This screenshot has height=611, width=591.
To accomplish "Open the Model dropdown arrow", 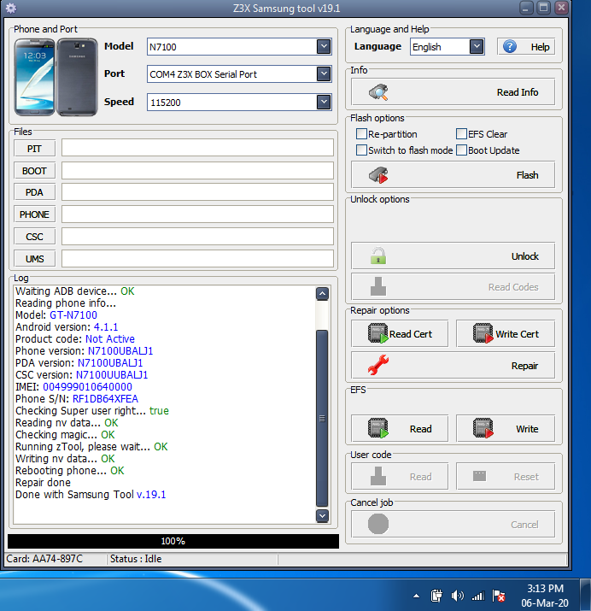I will point(324,47).
